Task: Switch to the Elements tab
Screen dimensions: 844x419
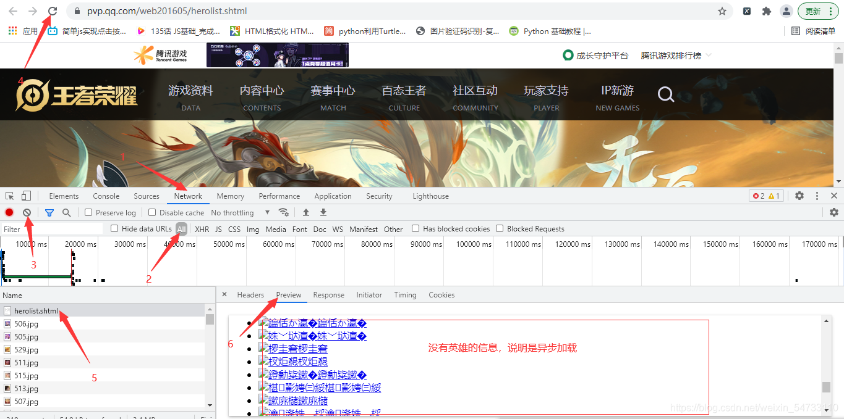Action: (64, 196)
